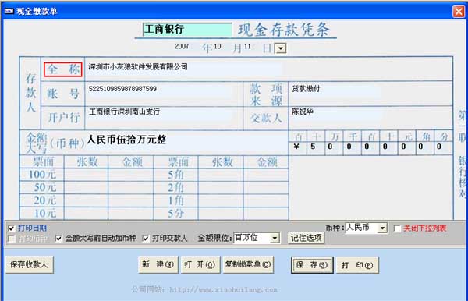This screenshot has width=468, height=301.
Task: Click the 保存收款人 button
Action: (x=30, y=264)
